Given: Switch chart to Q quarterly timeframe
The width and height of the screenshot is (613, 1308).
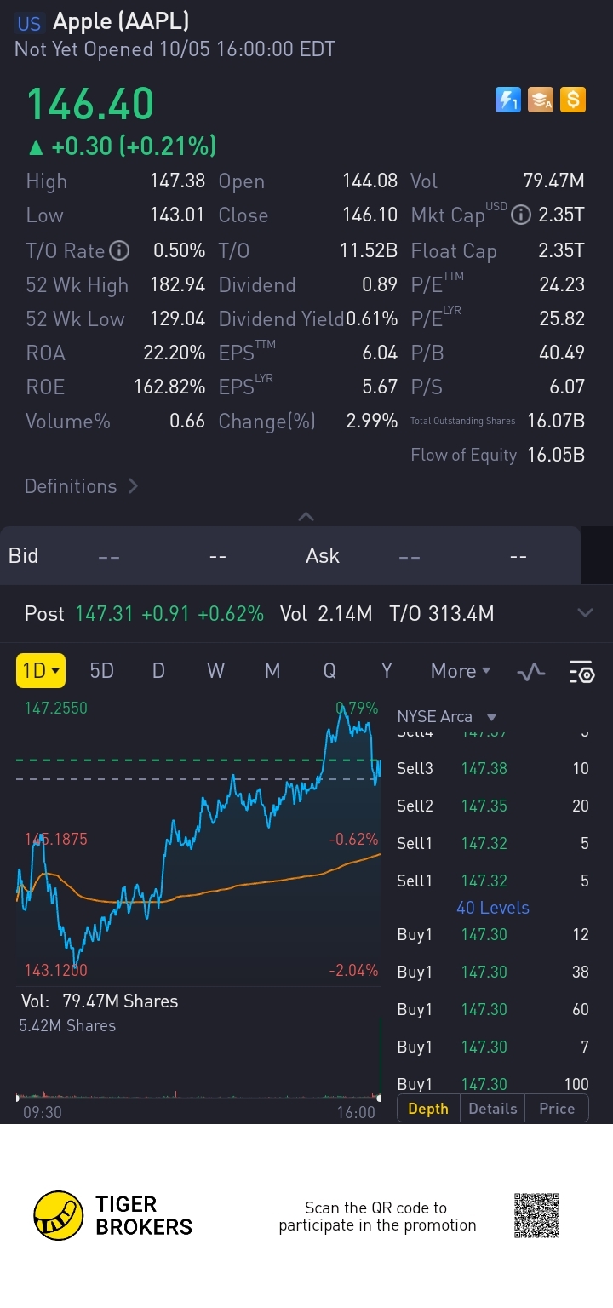Looking at the screenshot, I should click(329, 671).
